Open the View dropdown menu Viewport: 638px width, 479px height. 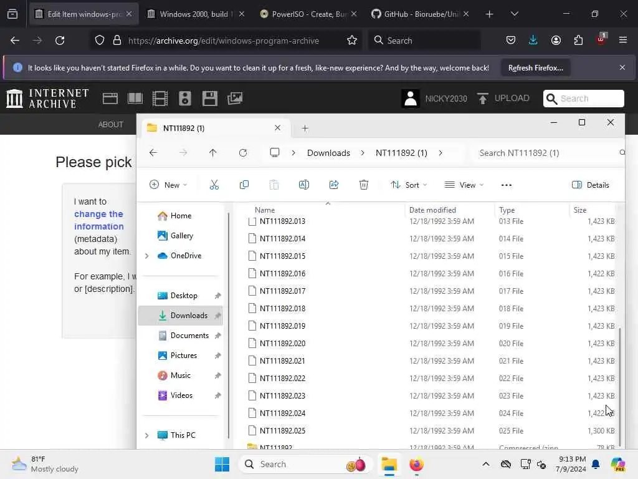[x=464, y=185]
